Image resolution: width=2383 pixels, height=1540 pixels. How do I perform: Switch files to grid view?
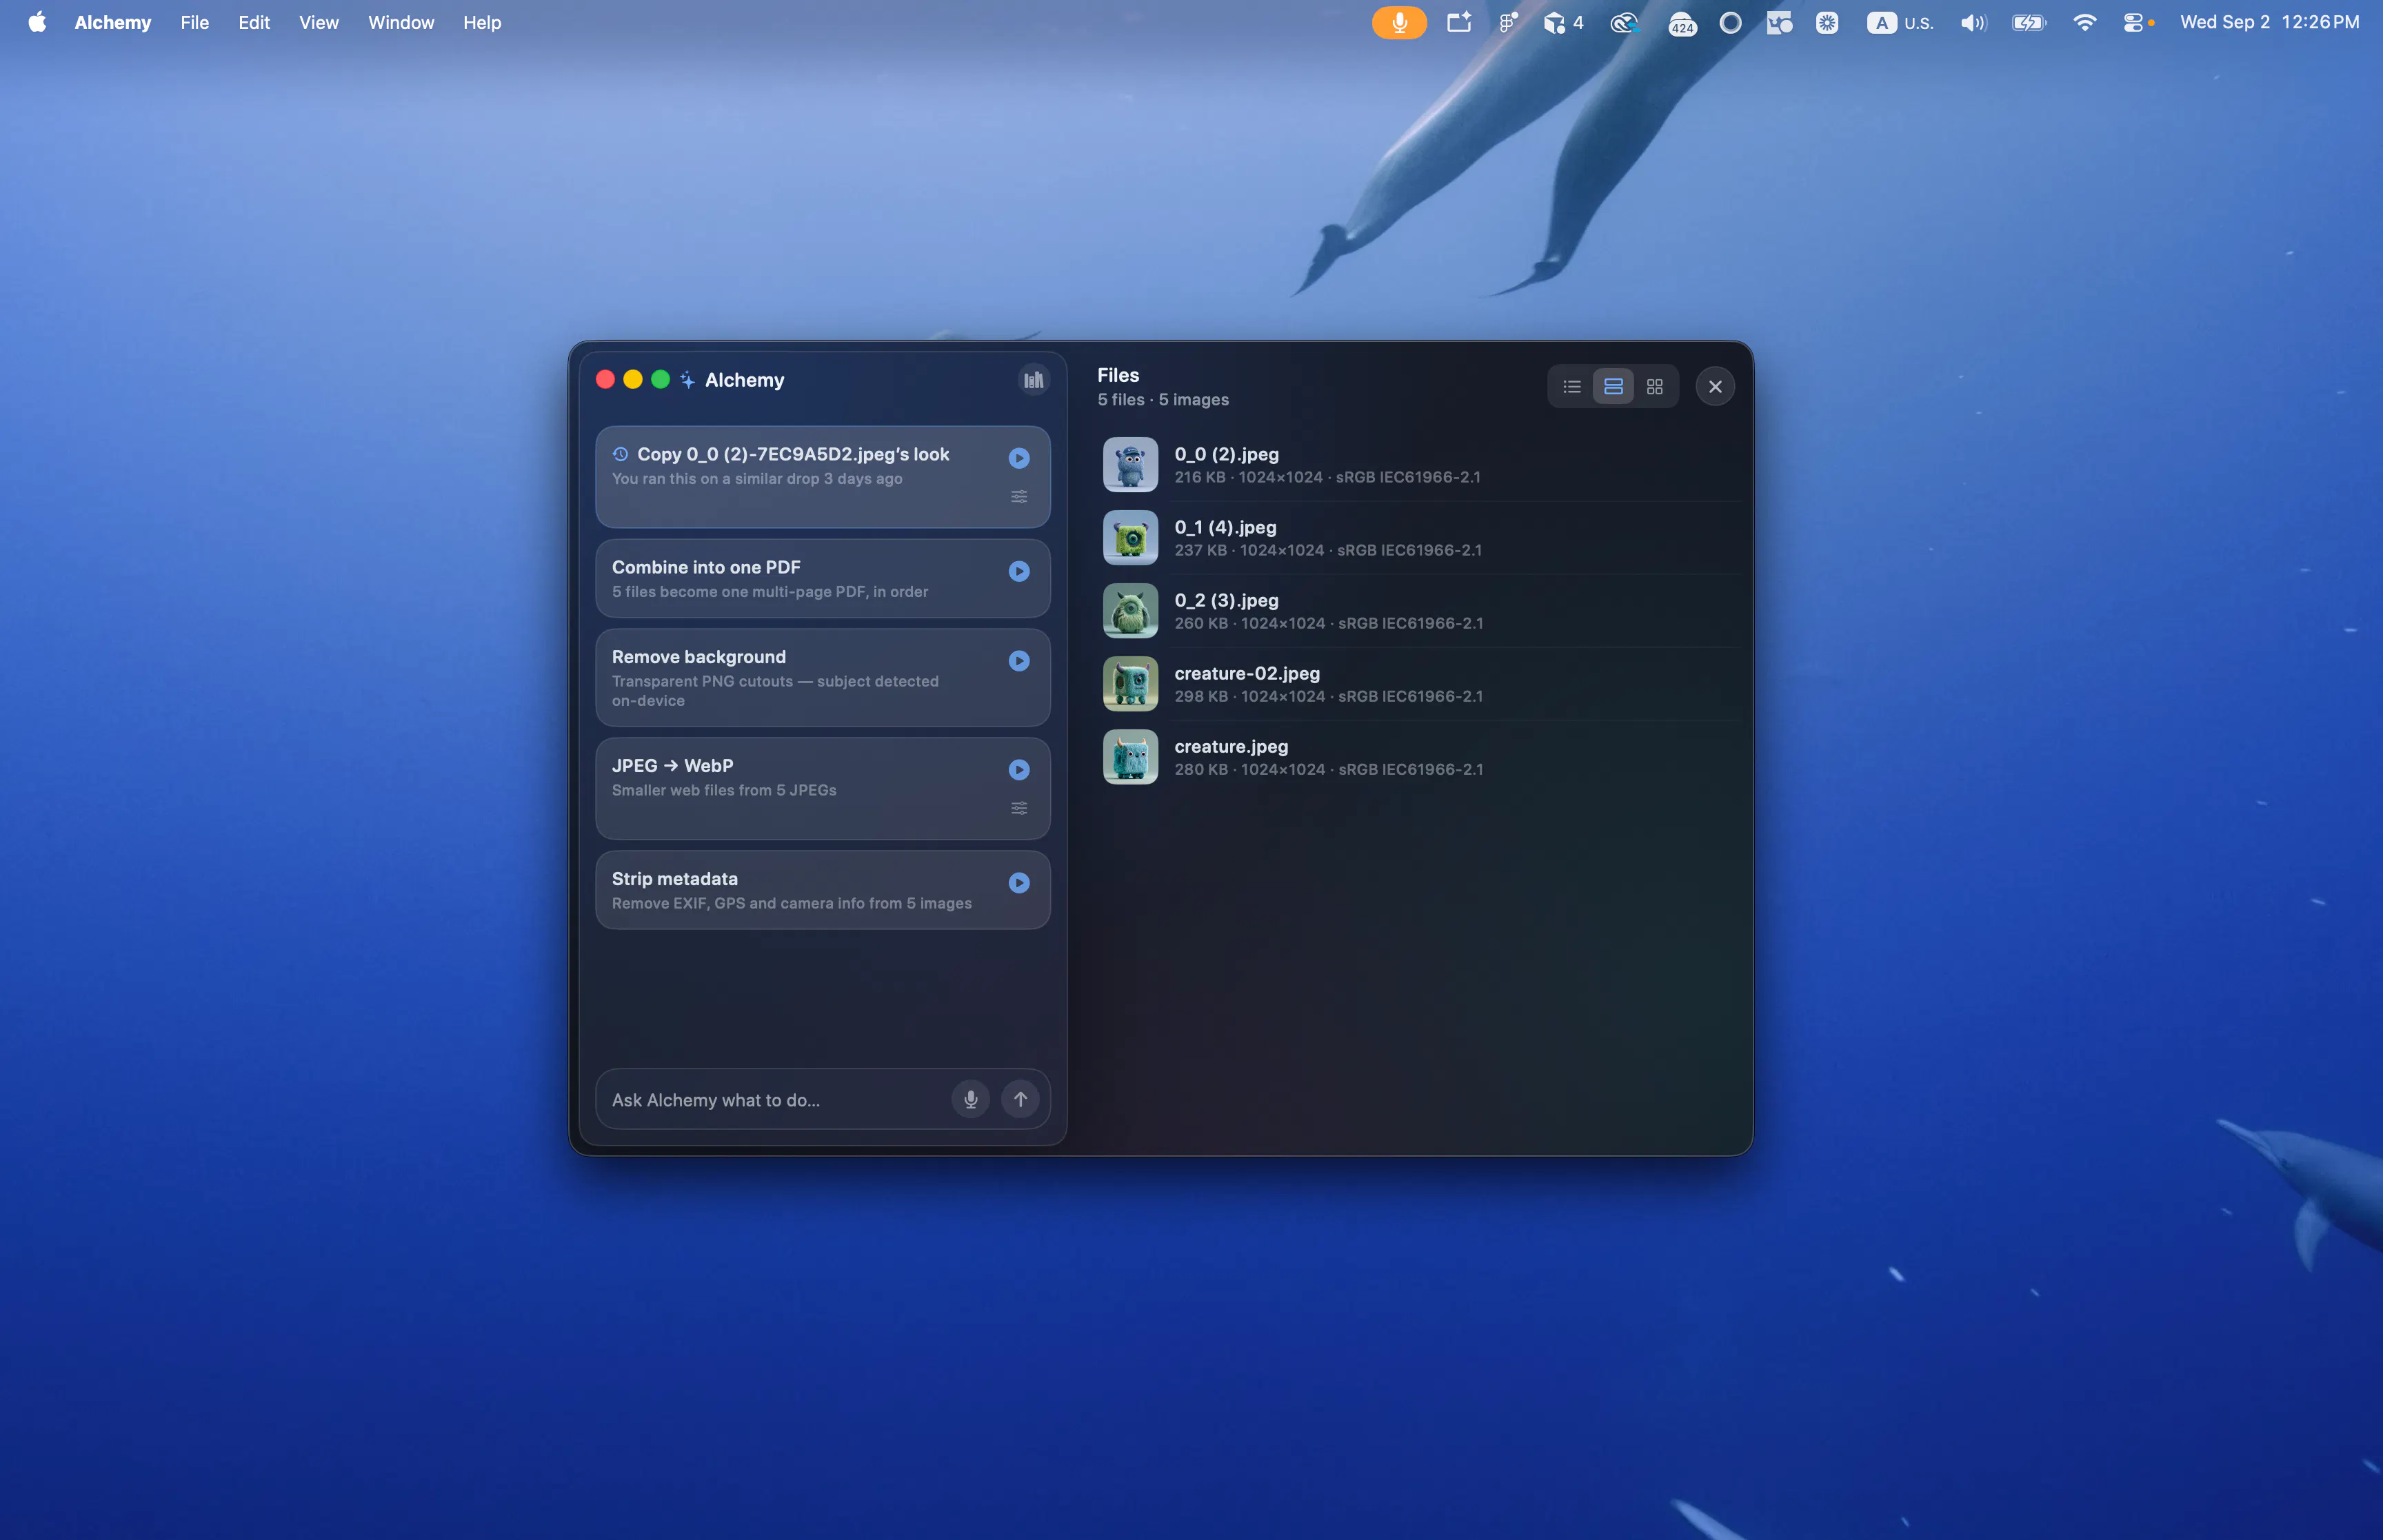[x=1655, y=387]
